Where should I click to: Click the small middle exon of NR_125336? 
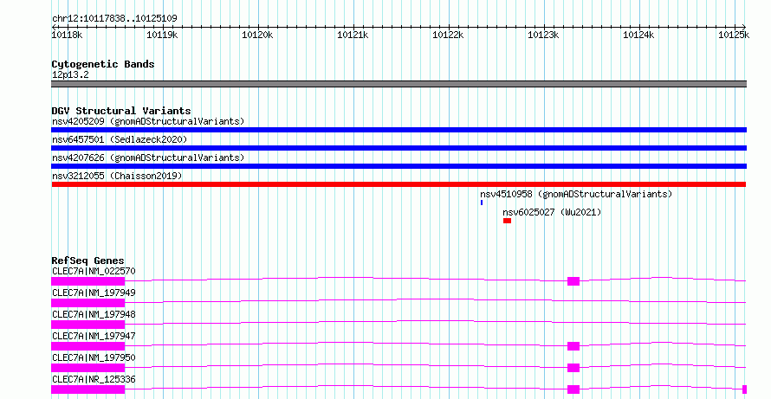[573, 389]
